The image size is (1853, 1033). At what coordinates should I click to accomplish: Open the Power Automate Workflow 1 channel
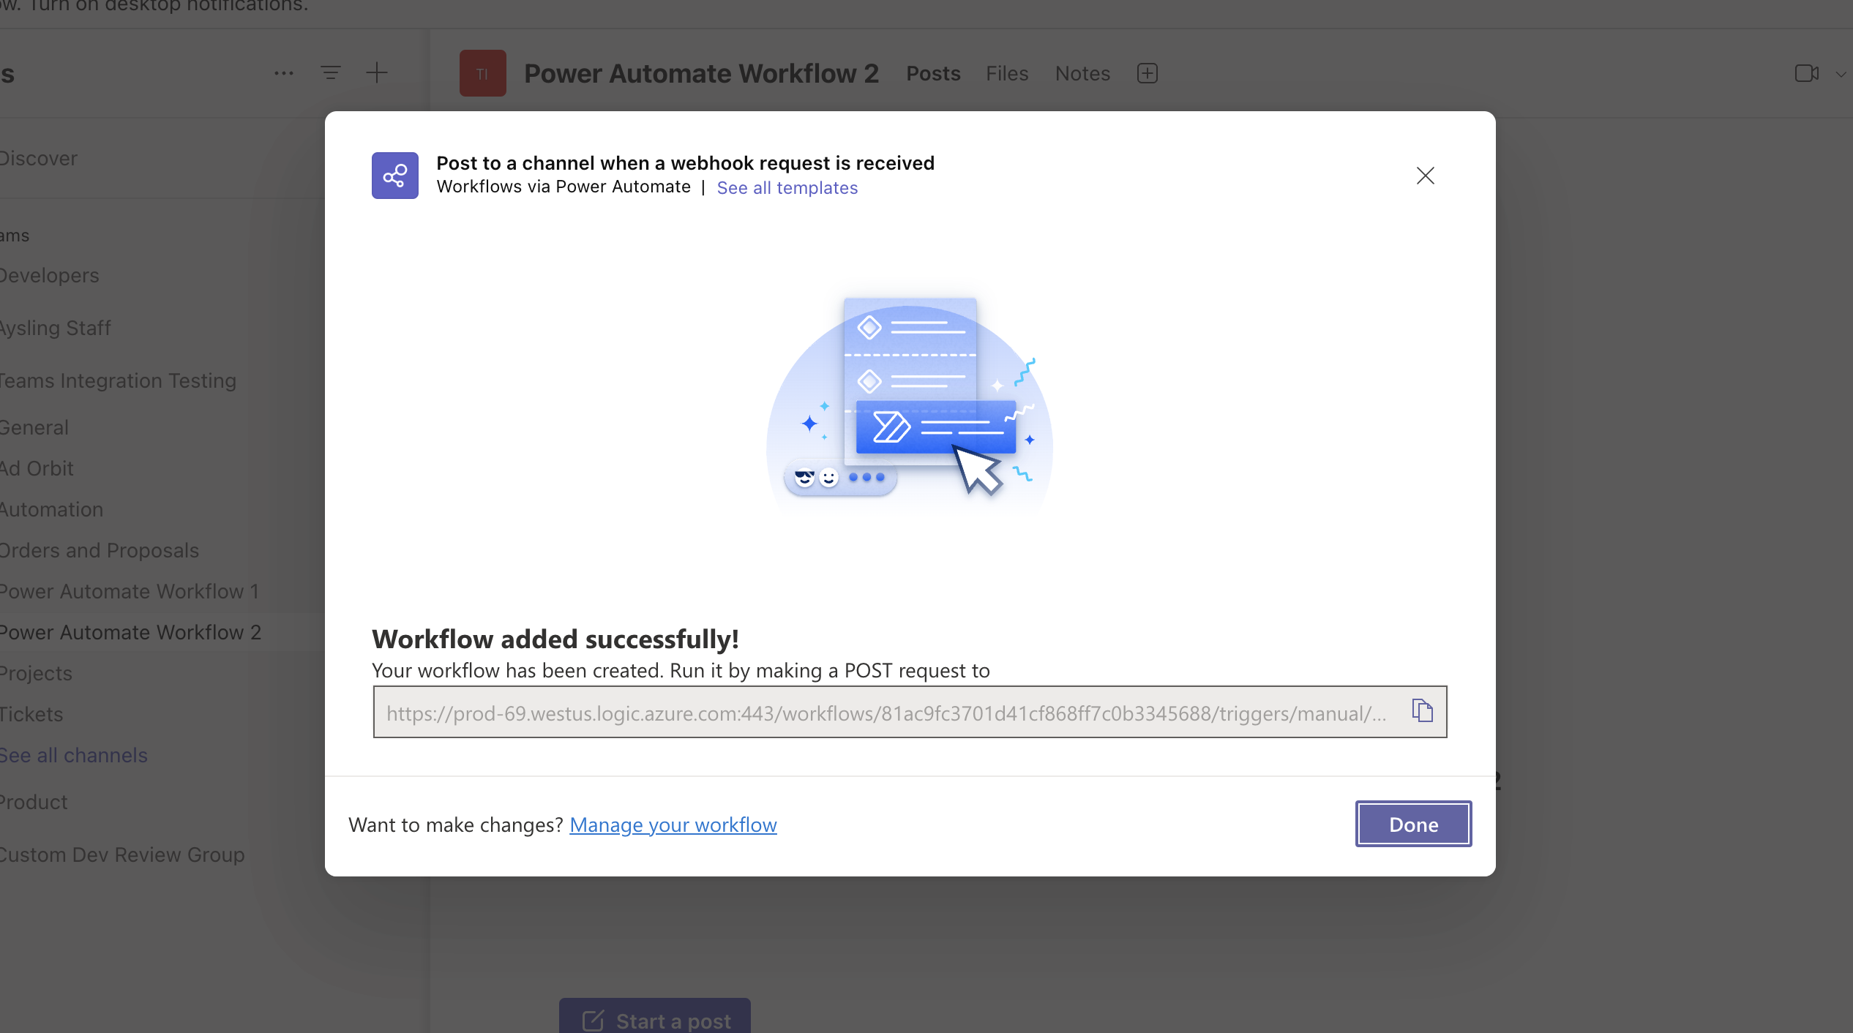click(130, 591)
